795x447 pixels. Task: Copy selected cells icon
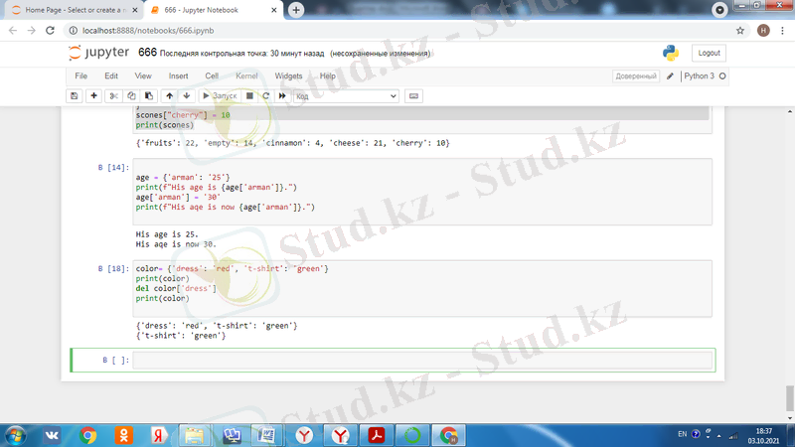coord(131,95)
